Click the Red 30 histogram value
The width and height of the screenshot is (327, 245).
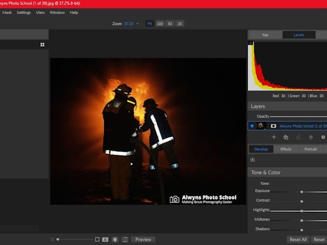279,96
